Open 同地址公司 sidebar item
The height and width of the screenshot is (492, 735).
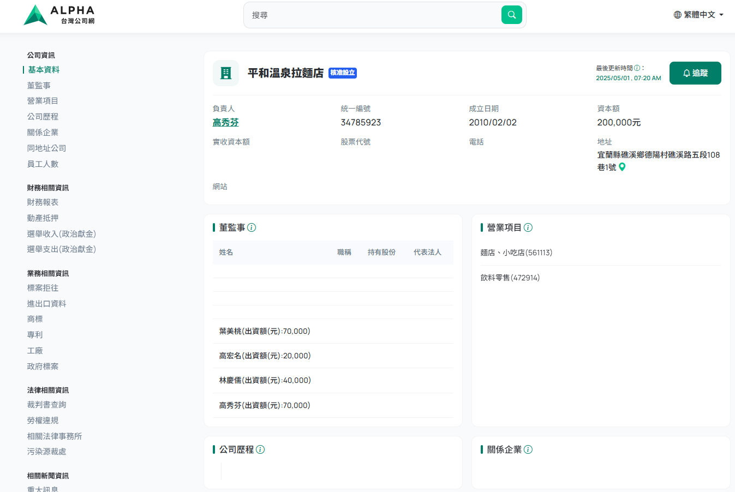(x=46, y=148)
